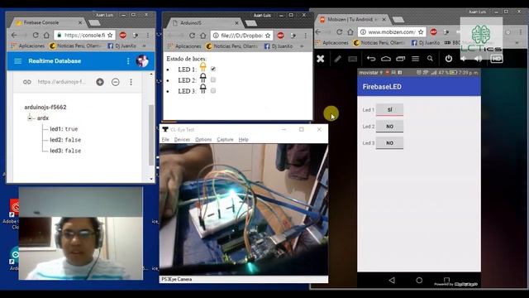This screenshot has height=298, width=529.
Task: Open database URL bar overflow menu
Action: coord(131,82)
